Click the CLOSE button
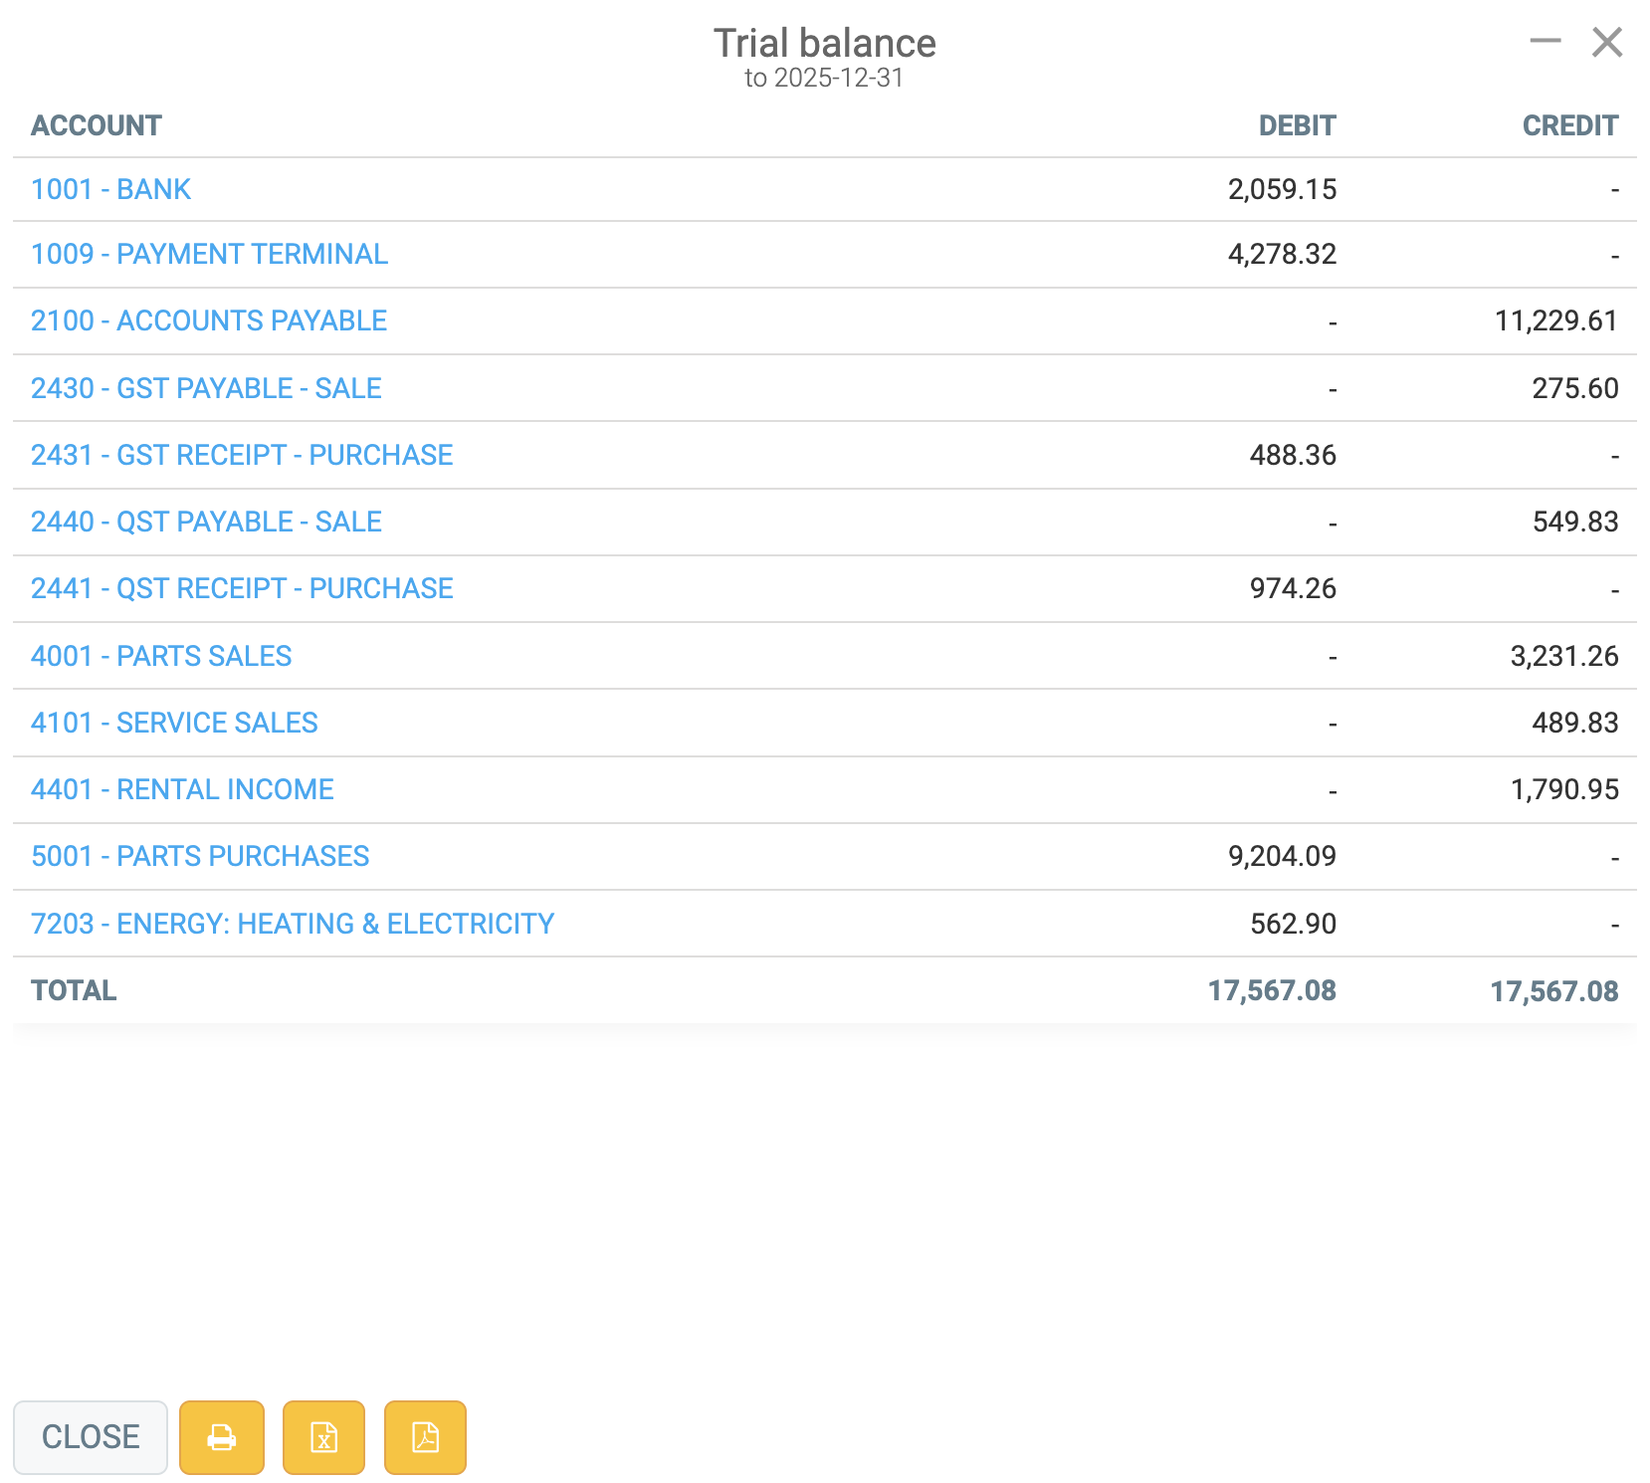 click(x=91, y=1437)
